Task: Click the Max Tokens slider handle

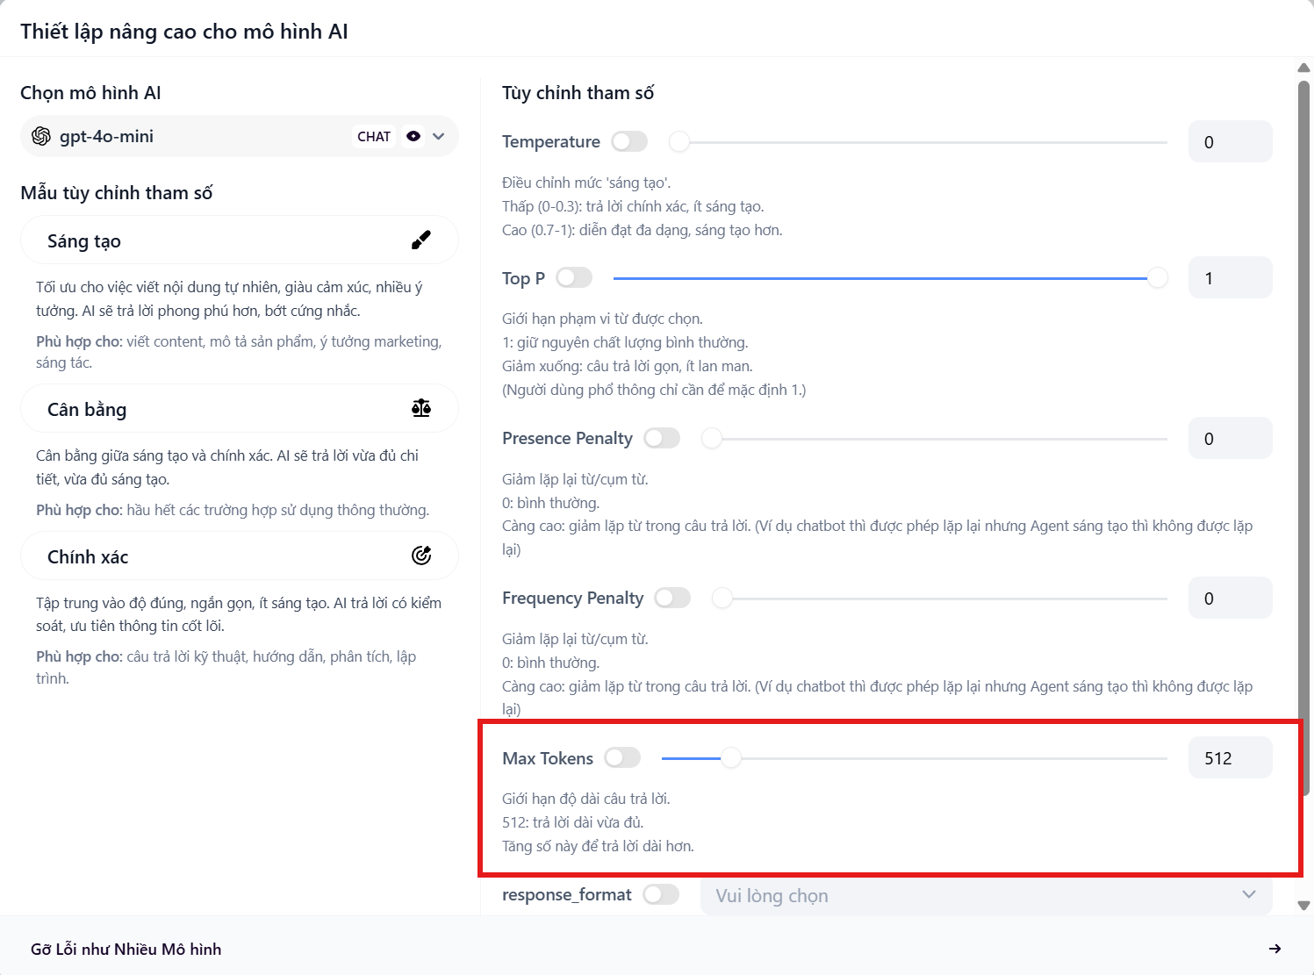Action: coord(731,758)
